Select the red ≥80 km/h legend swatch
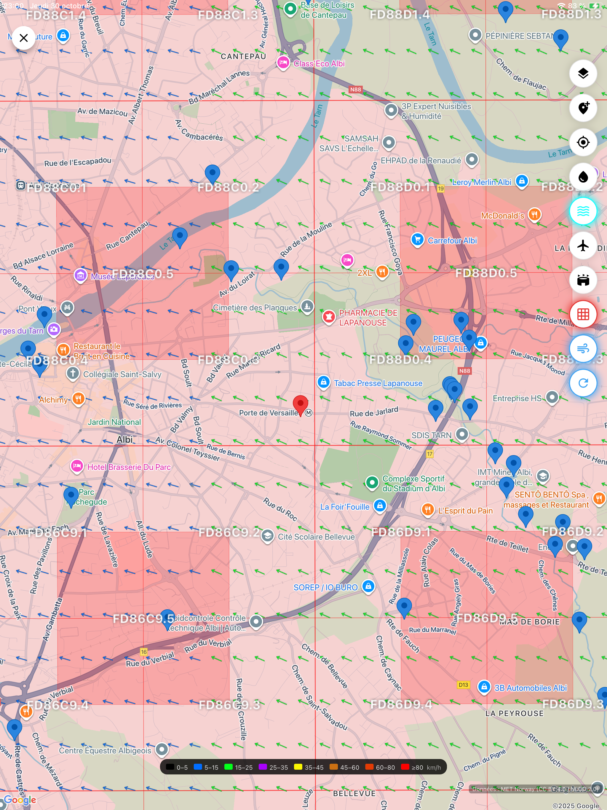 pyautogui.click(x=405, y=766)
